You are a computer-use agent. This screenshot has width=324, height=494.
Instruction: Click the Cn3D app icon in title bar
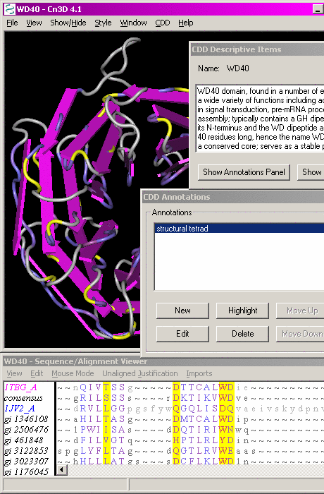pyautogui.click(x=9, y=9)
